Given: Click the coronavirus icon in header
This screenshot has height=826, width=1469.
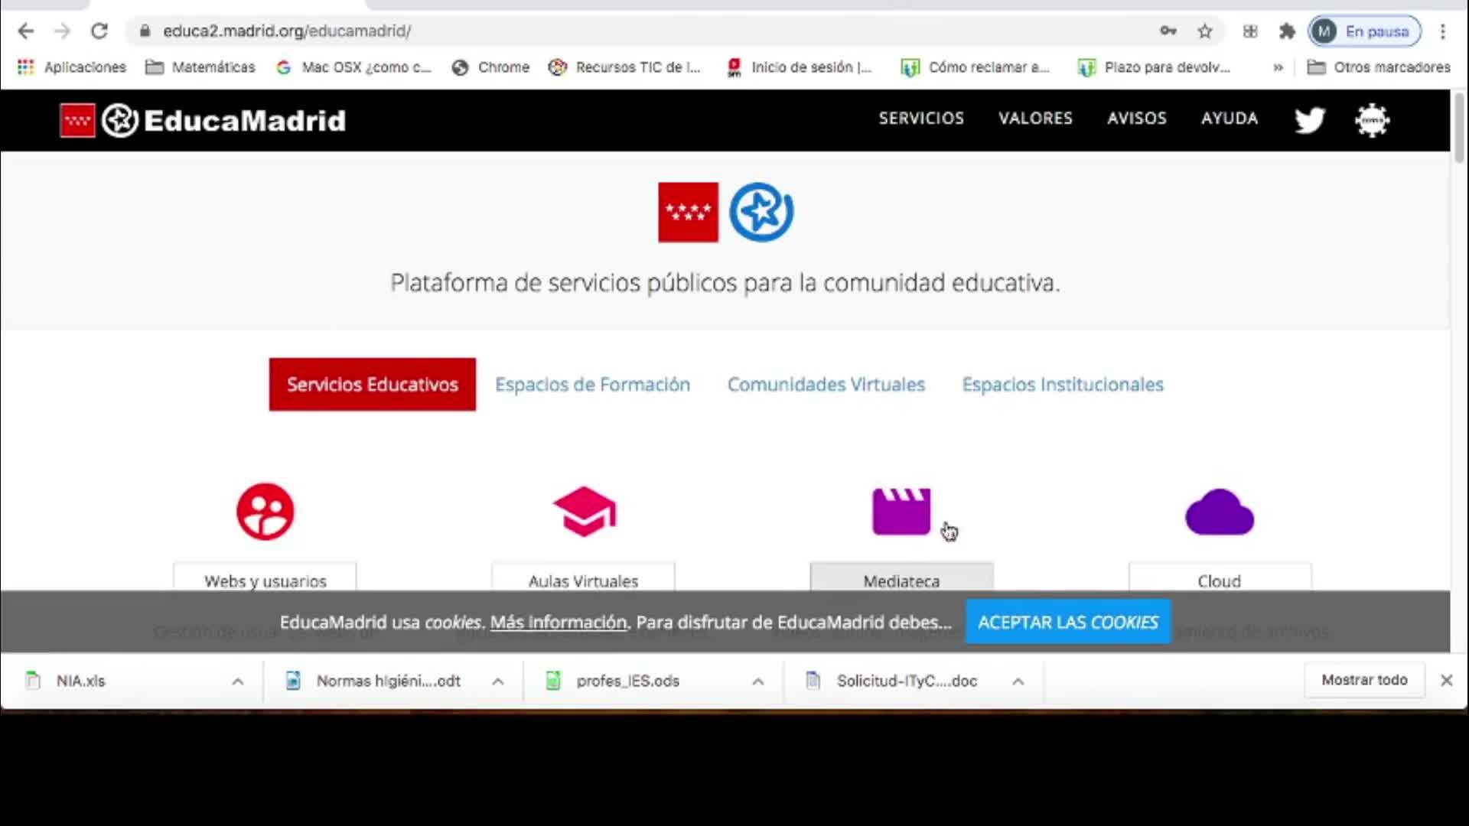Looking at the screenshot, I should click(1372, 120).
